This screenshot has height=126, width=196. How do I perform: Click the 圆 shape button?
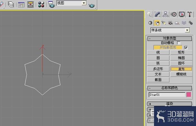coord(158,58)
